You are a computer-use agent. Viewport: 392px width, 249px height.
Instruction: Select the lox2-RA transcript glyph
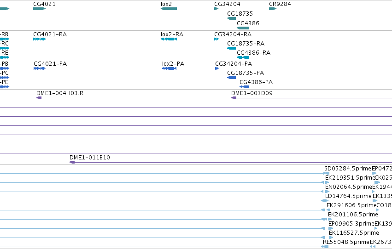[169, 39]
